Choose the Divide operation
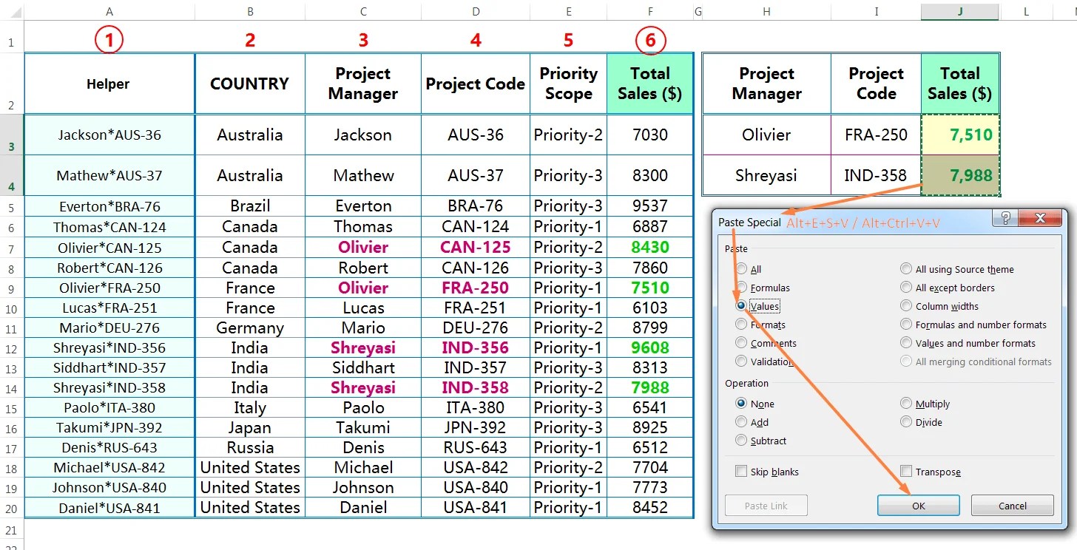1077x550 pixels. [905, 421]
